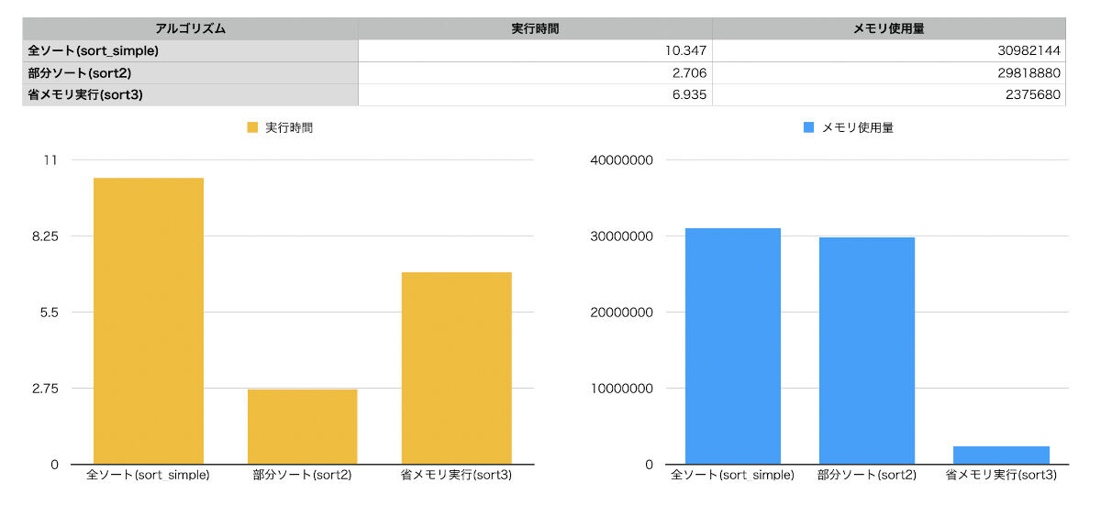Select the メモリ使用量 table header cell
The height and width of the screenshot is (516, 1101).
click(x=888, y=28)
